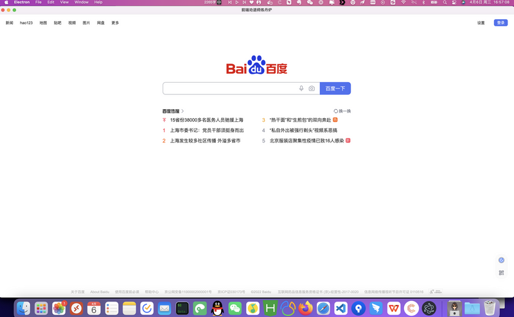
Task: Open Visual Studio Code in Dock
Action: coord(341,308)
